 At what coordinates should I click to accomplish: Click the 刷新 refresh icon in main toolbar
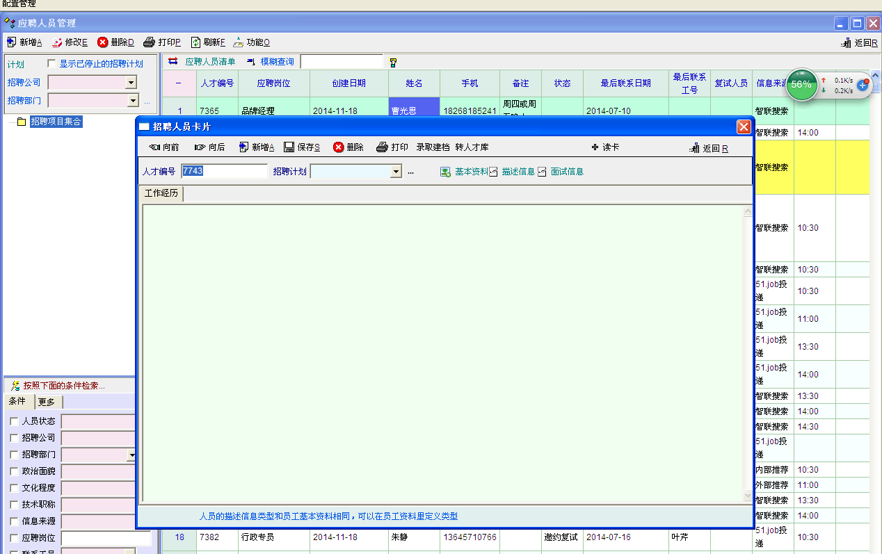196,42
